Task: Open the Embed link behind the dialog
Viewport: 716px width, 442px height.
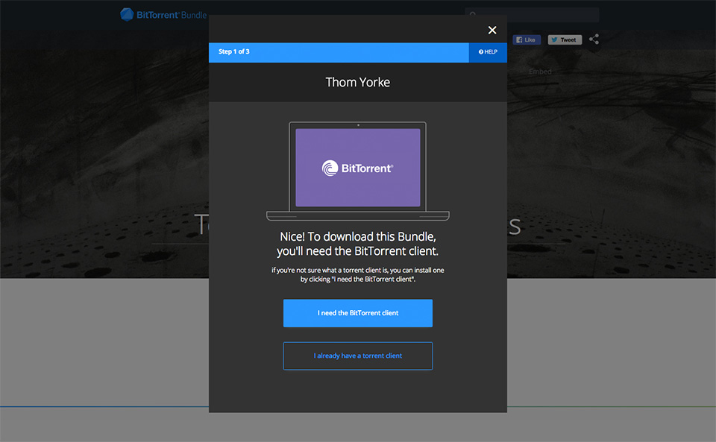Action: pos(540,72)
